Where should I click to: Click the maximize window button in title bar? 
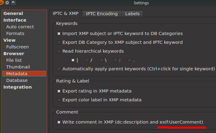tap(7, 3)
